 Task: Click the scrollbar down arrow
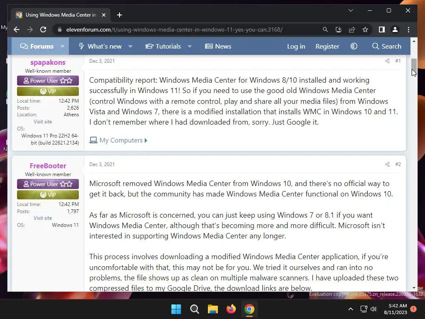click(x=414, y=288)
